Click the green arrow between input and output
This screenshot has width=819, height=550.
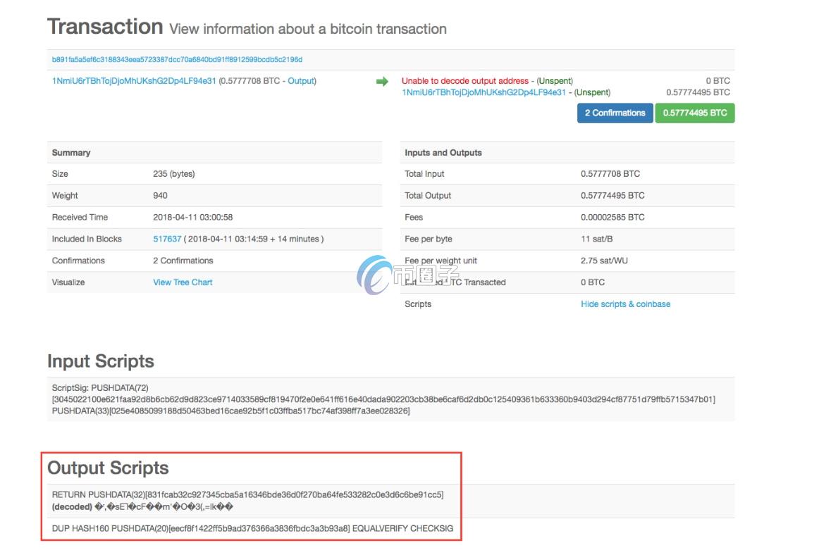pyautogui.click(x=382, y=82)
